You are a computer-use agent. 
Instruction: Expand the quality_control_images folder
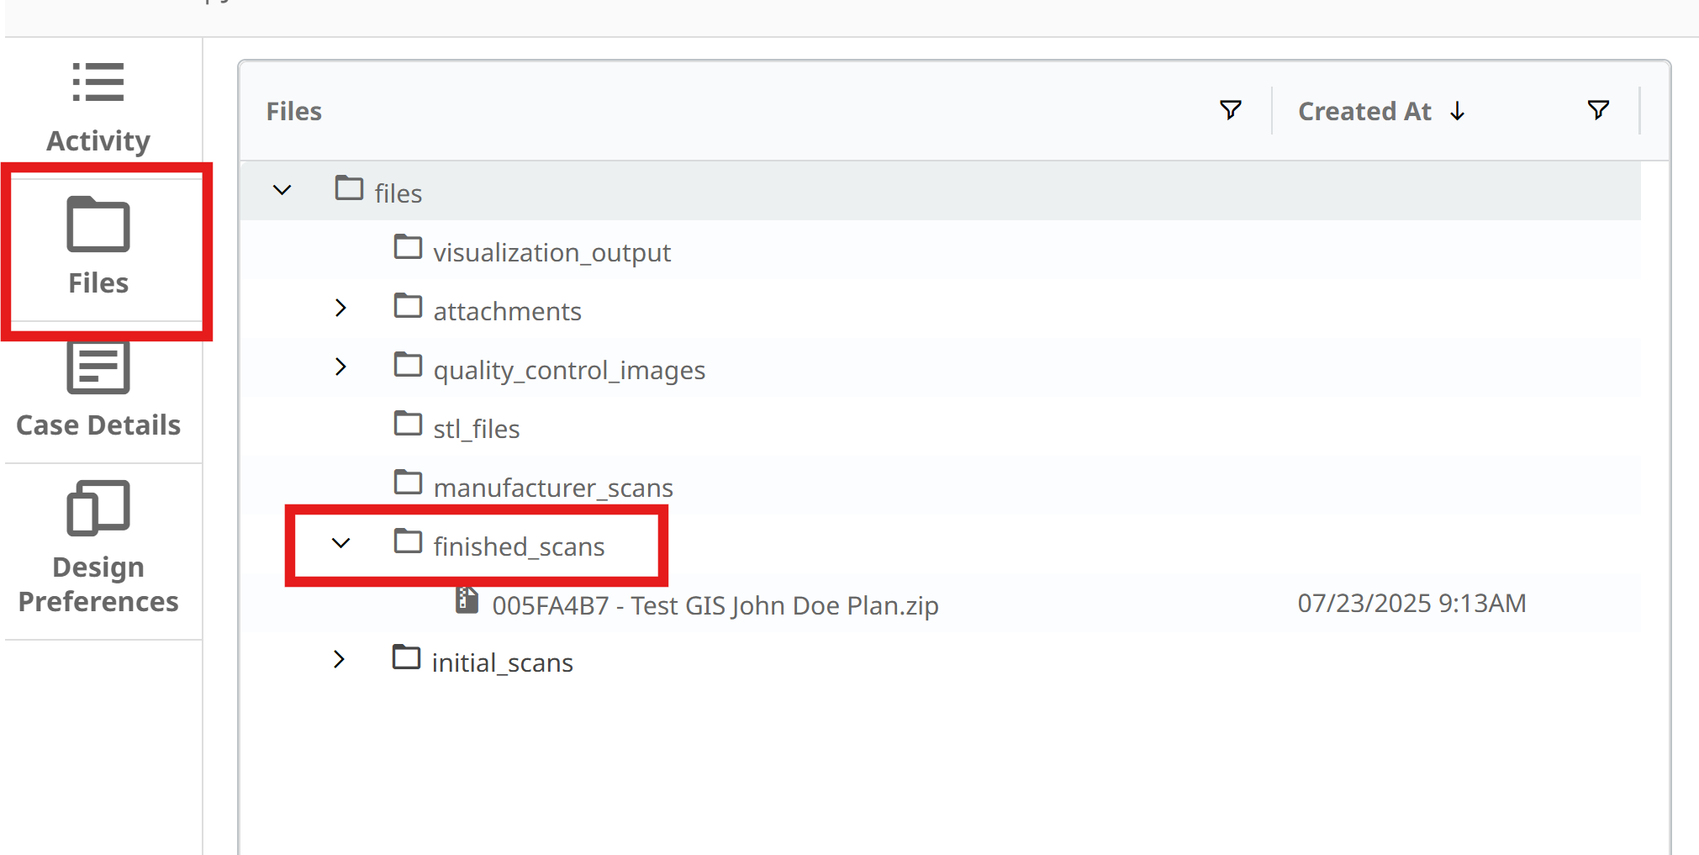[x=340, y=367]
